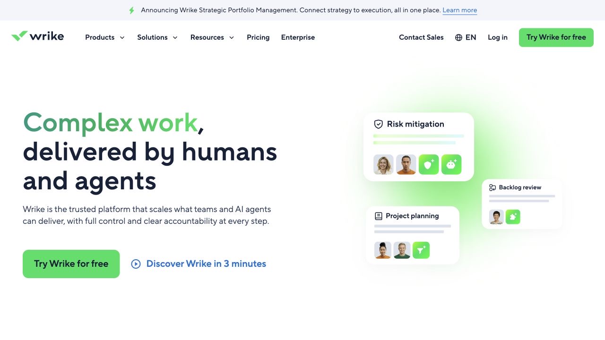The width and height of the screenshot is (605, 340).
Task: Open the EN language selector
Action: (466, 37)
